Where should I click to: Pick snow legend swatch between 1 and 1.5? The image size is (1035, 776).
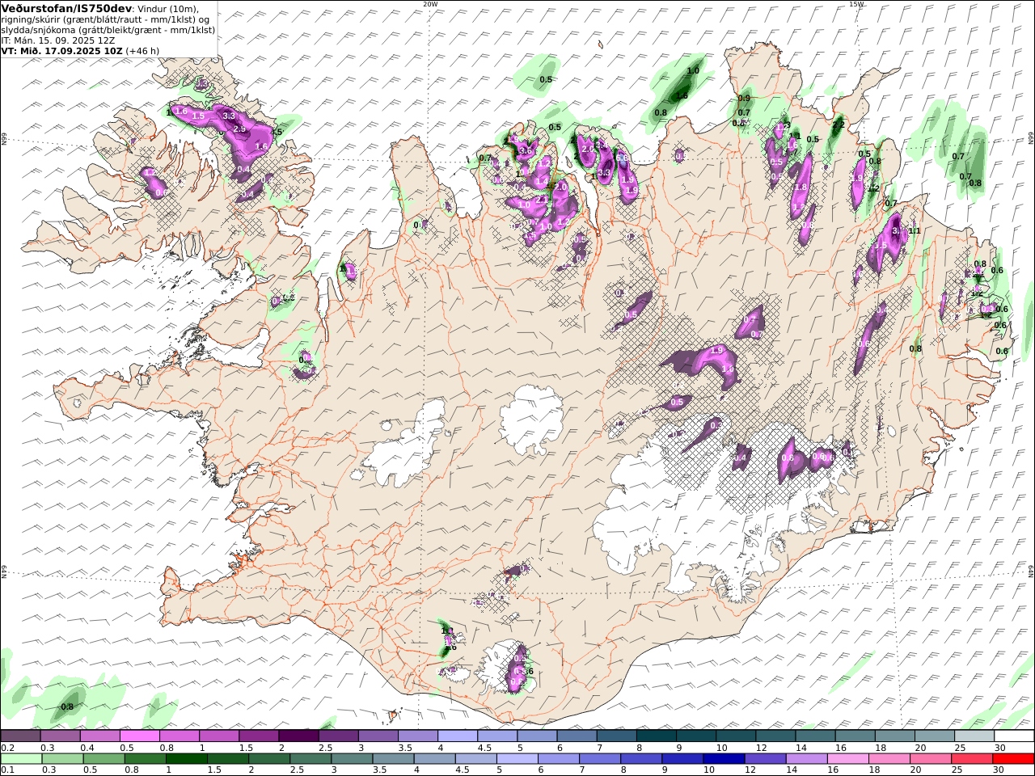point(218,736)
